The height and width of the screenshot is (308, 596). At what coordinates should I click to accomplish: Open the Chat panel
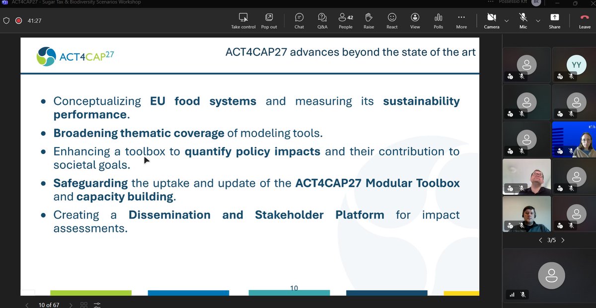click(299, 21)
